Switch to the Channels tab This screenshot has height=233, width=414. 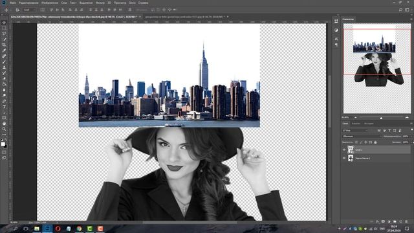pyautogui.click(x=356, y=124)
